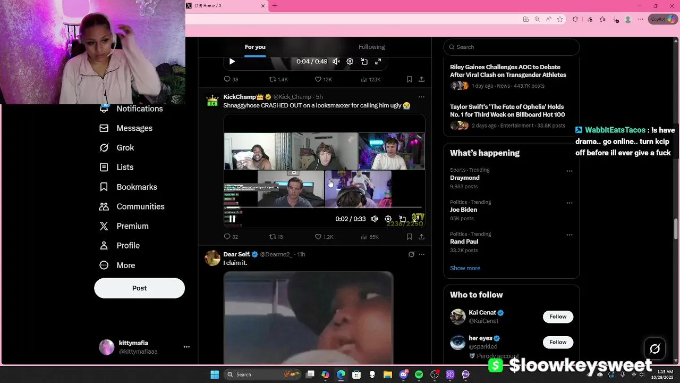This screenshot has width=680, height=383.
Task: Open Messages envelope icon
Action: [x=104, y=128]
